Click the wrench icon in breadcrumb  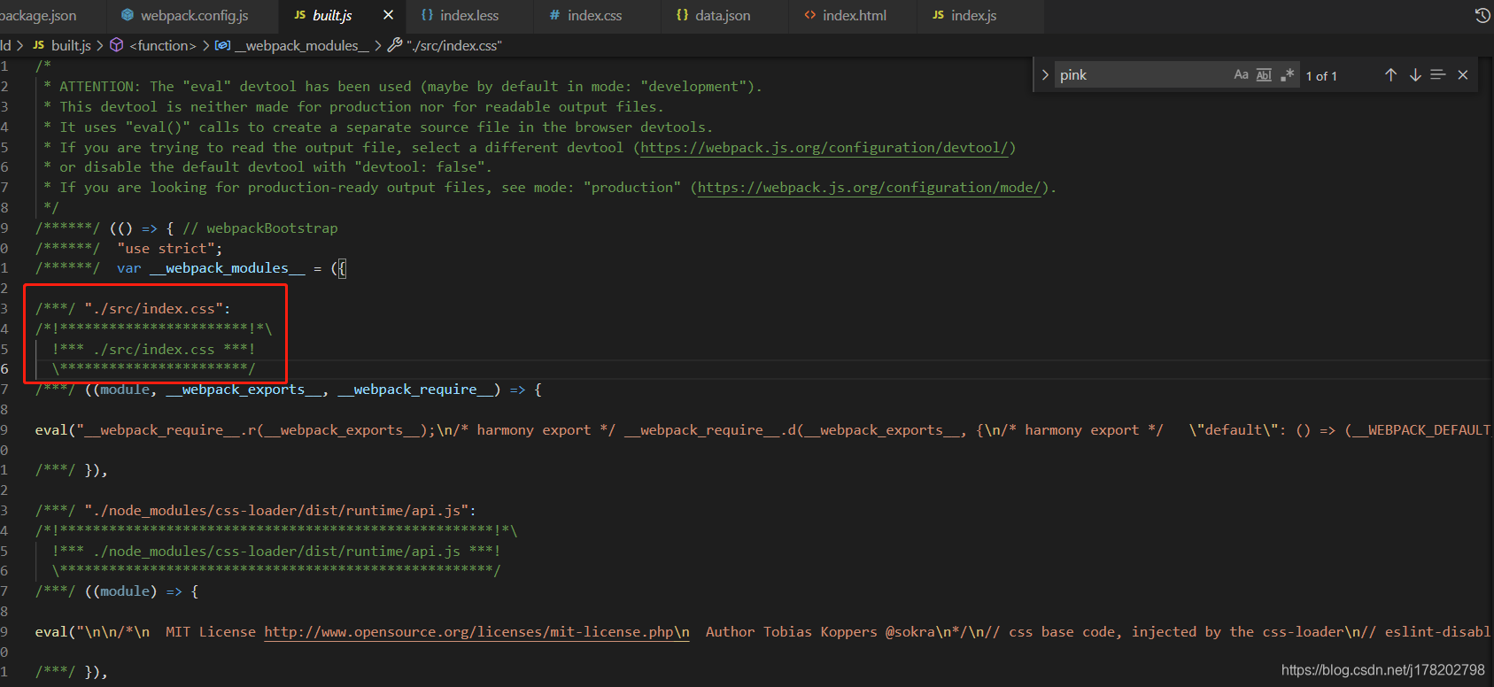[395, 45]
